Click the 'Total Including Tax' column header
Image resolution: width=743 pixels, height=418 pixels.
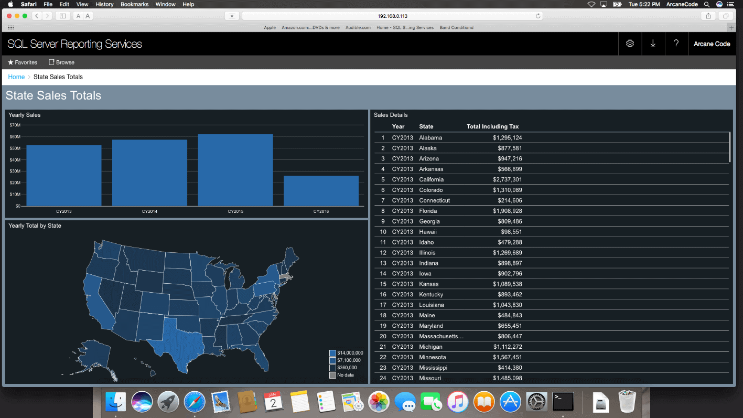pyautogui.click(x=492, y=126)
